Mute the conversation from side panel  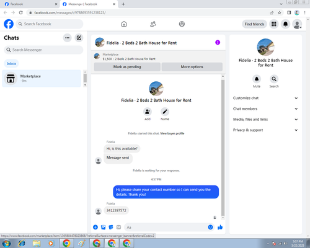[257, 79]
